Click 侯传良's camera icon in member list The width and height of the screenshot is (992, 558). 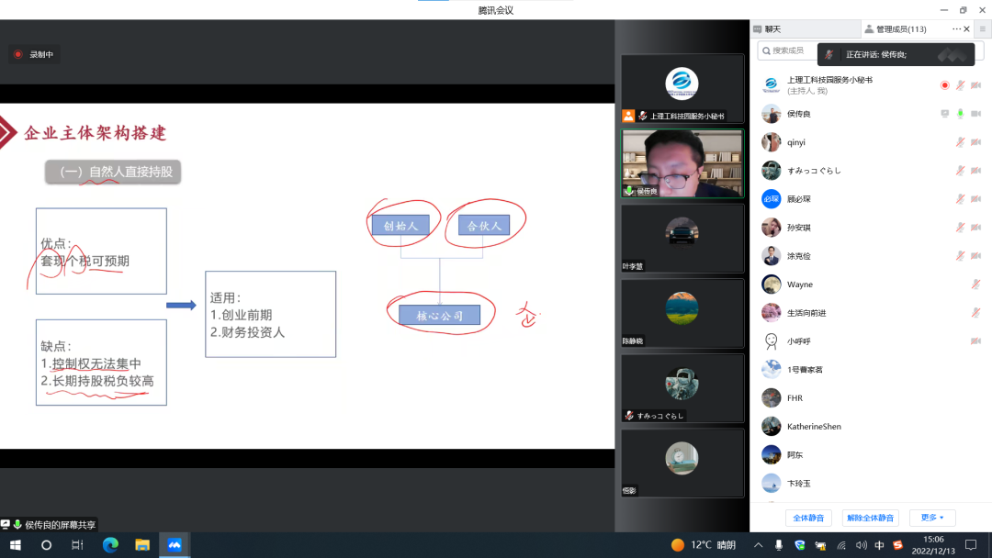point(976,114)
